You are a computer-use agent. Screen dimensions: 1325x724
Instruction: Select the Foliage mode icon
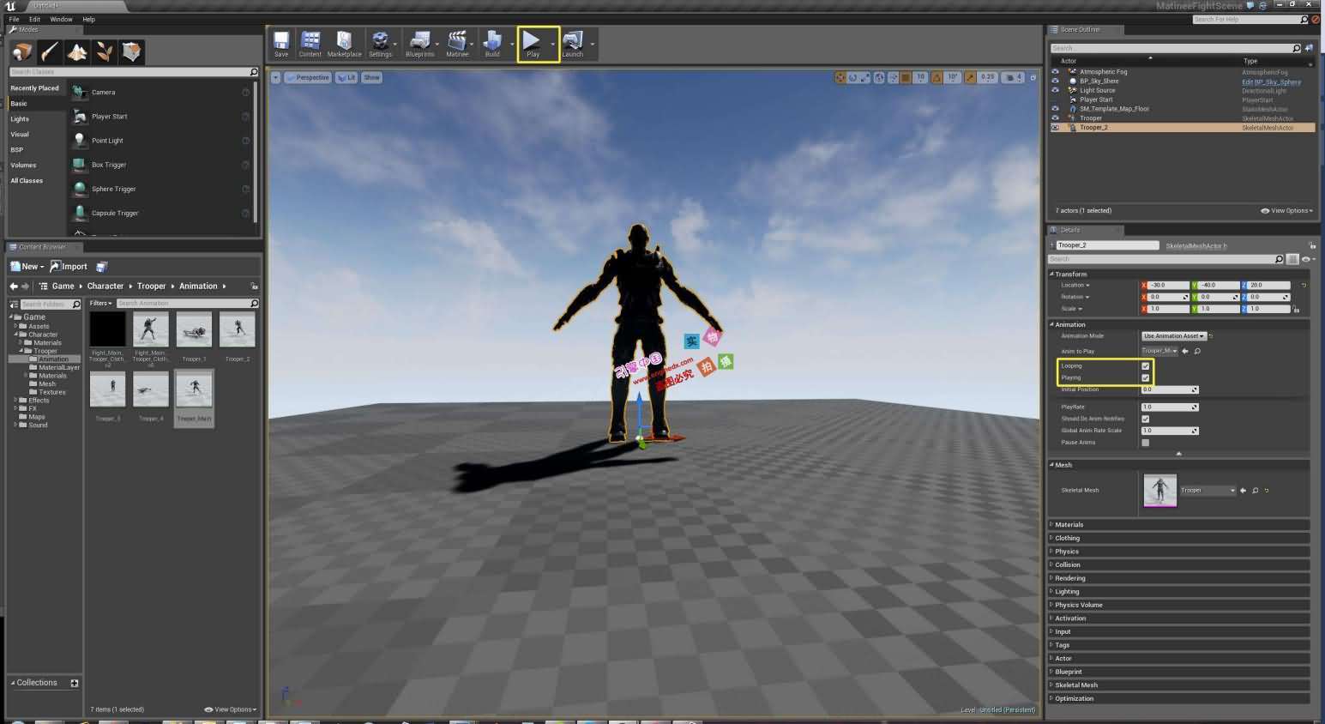(x=104, y=52)
